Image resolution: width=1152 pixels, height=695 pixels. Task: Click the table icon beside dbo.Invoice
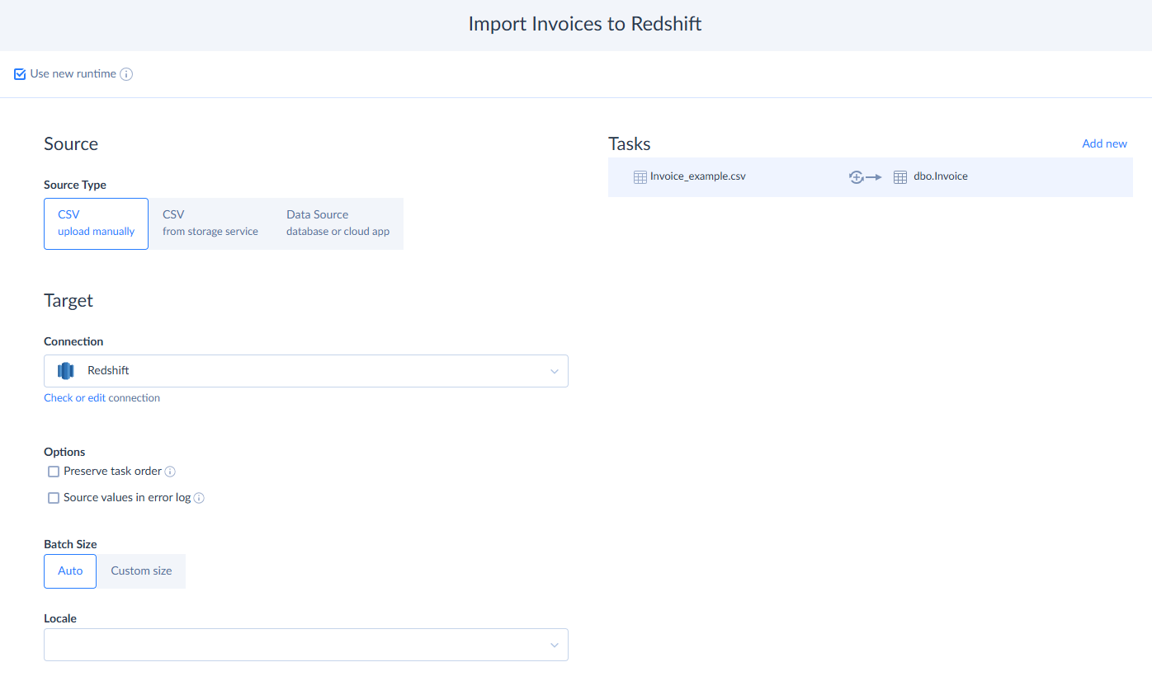point(899,176)
